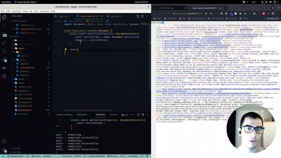
Task: Click the editor horizontal scrollbar
Action: point(88,110)
